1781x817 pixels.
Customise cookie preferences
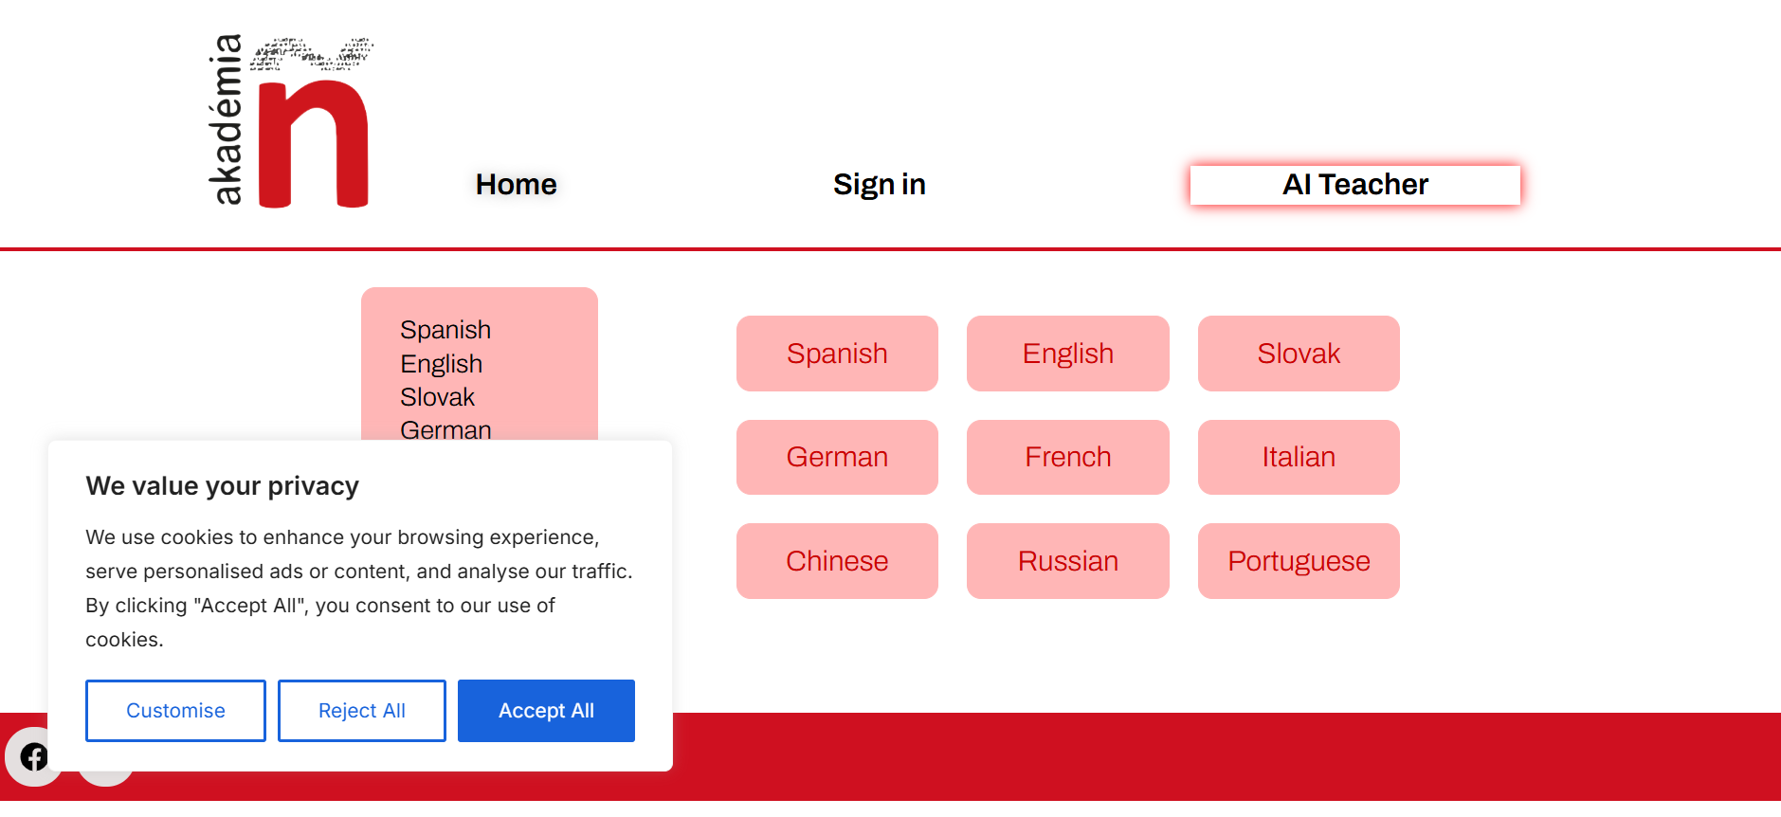[x=175, y=711]
